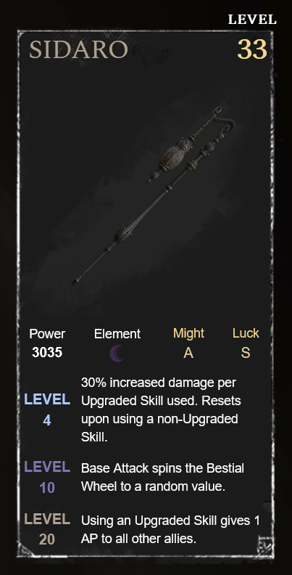Click the Element stat label
The width and height of the screenshot is (292, 575).
click(x=117, y=334)
